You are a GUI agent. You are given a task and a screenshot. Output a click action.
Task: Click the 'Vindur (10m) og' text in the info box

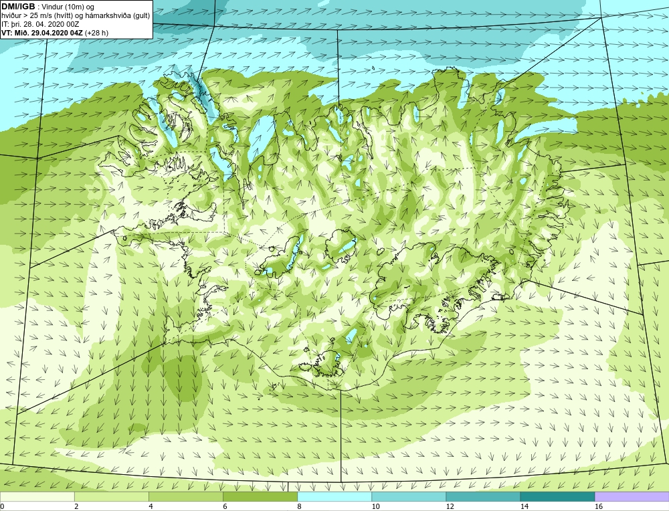(68, 7)
